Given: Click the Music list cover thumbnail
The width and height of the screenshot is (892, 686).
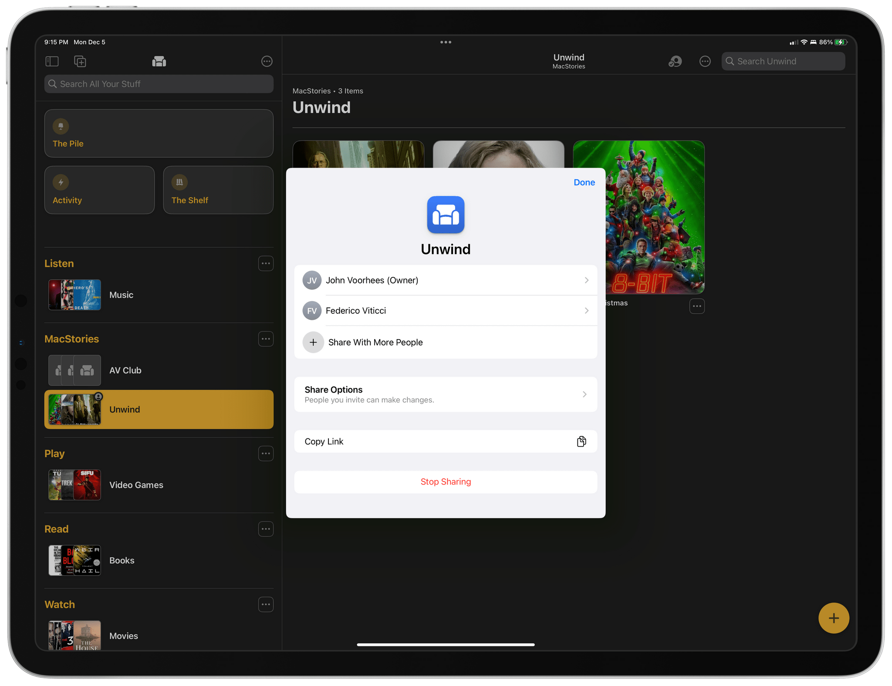Looking at the screenshot, I should [74, 295].
